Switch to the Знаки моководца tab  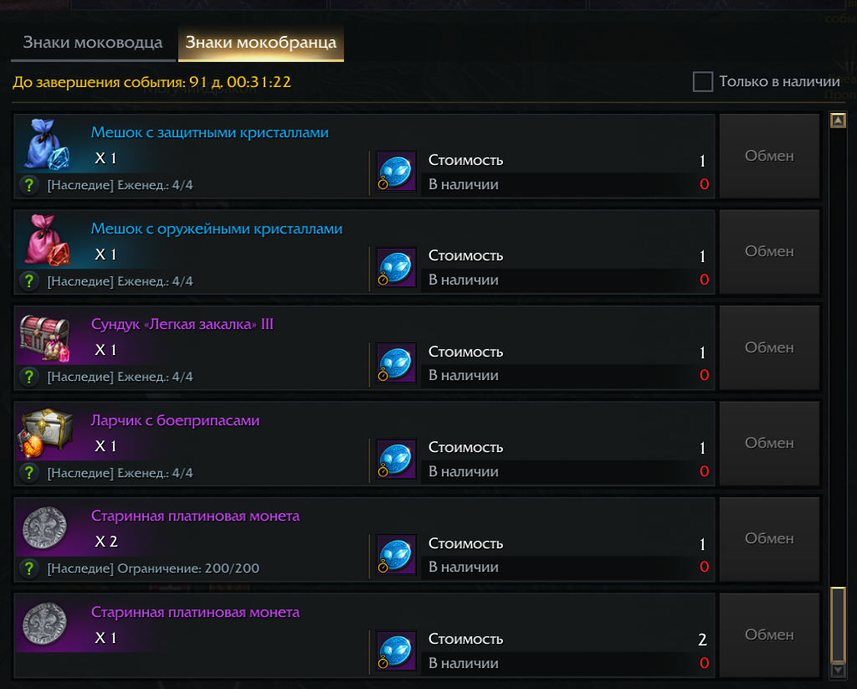92,43
